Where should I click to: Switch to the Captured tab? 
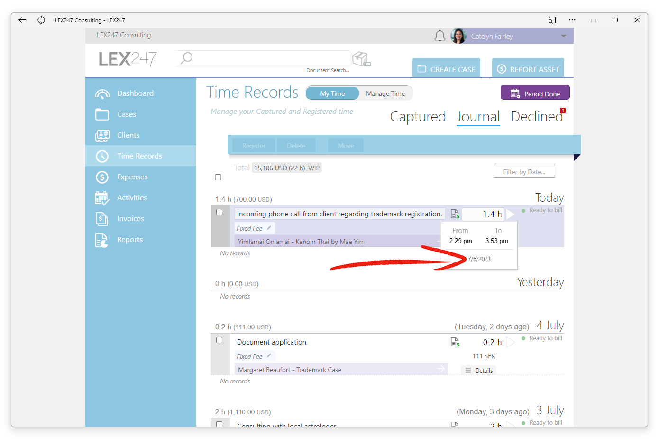(x=418, y=117)
